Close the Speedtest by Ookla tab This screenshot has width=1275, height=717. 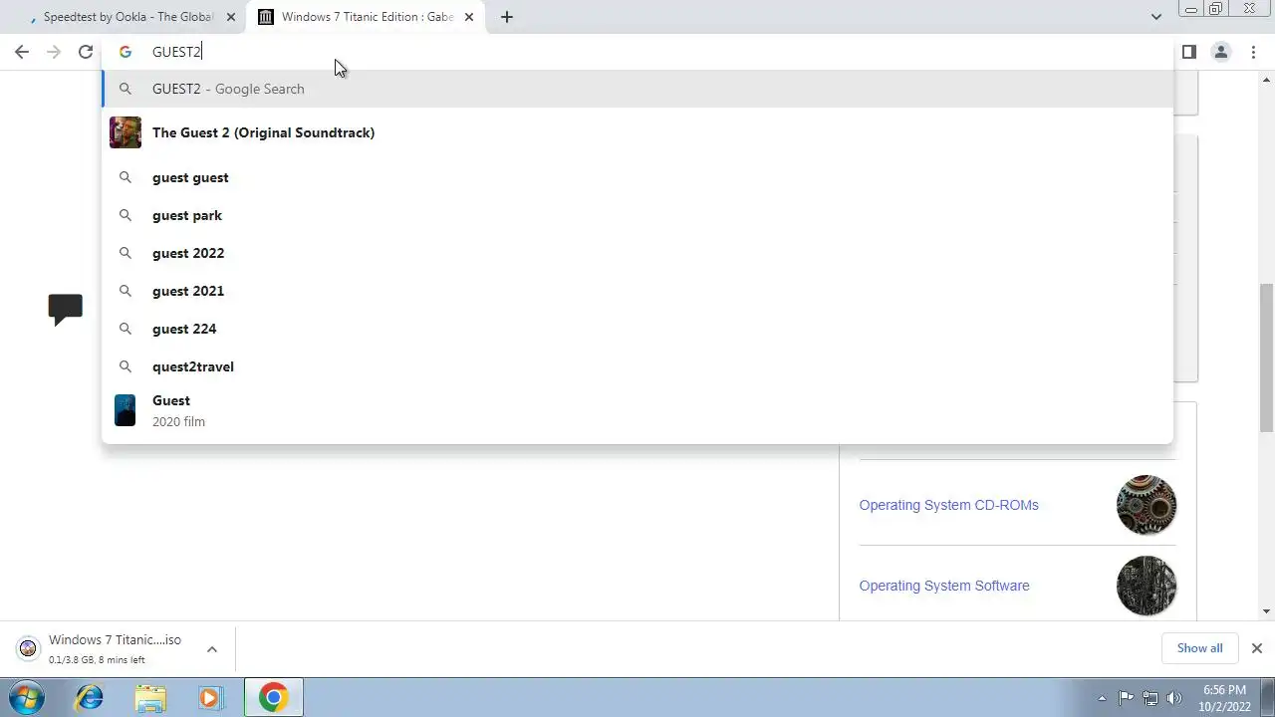click(231, 17)
